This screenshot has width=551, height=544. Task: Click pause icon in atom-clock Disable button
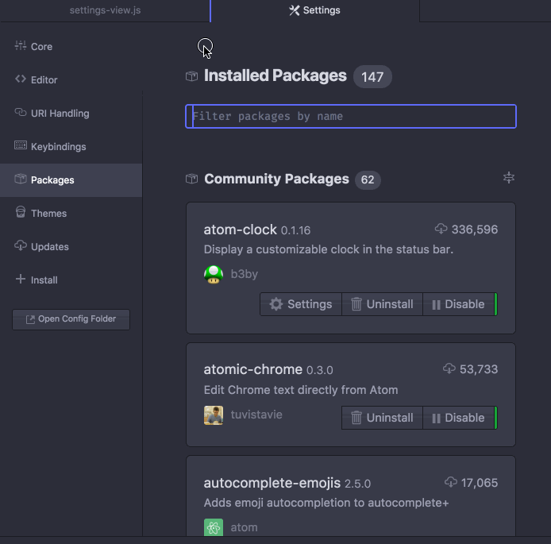point(436,304)
